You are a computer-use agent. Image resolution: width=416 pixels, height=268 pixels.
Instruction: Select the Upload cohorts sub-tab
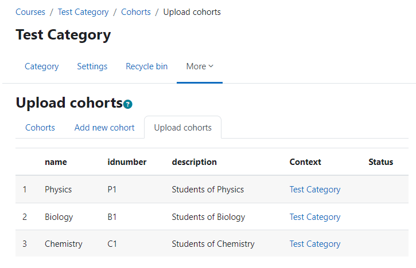183,128
